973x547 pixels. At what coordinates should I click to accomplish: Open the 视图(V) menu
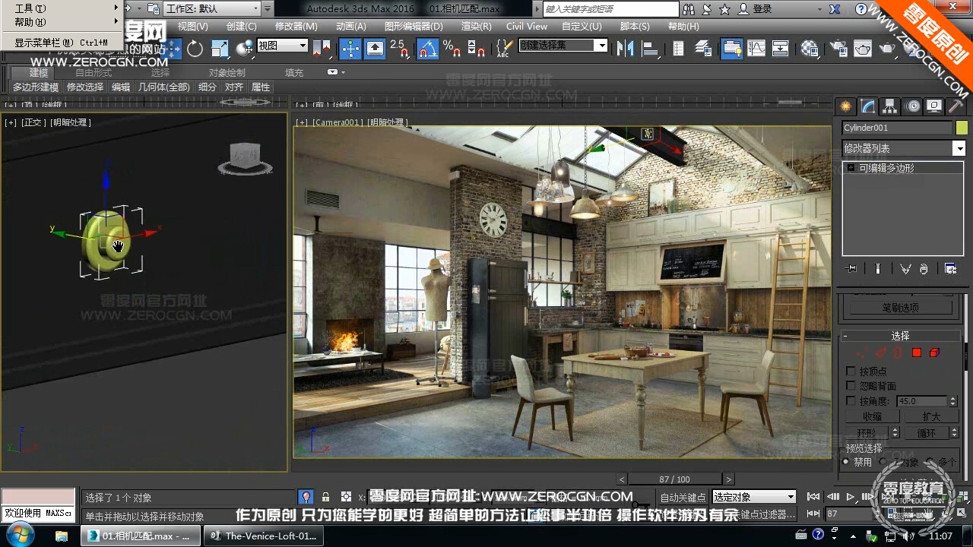tap(192, 27)
